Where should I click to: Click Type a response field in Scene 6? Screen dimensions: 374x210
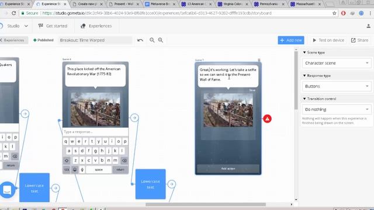click(x=95, y=132)
